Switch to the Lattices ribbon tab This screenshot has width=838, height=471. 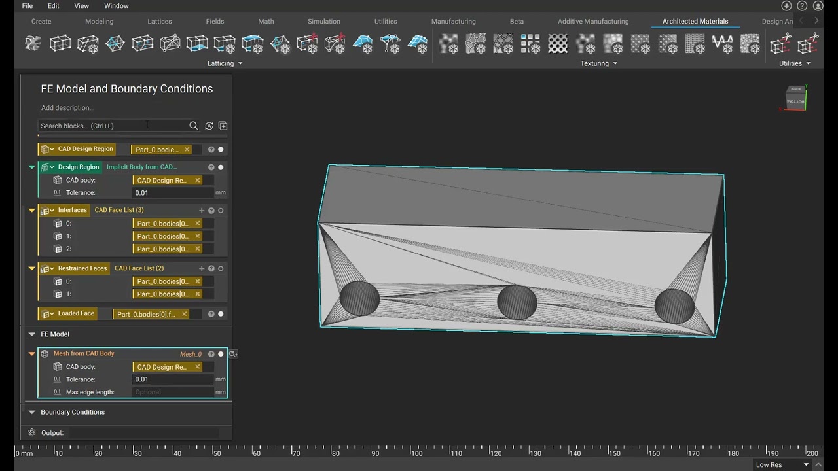point(160,22)
